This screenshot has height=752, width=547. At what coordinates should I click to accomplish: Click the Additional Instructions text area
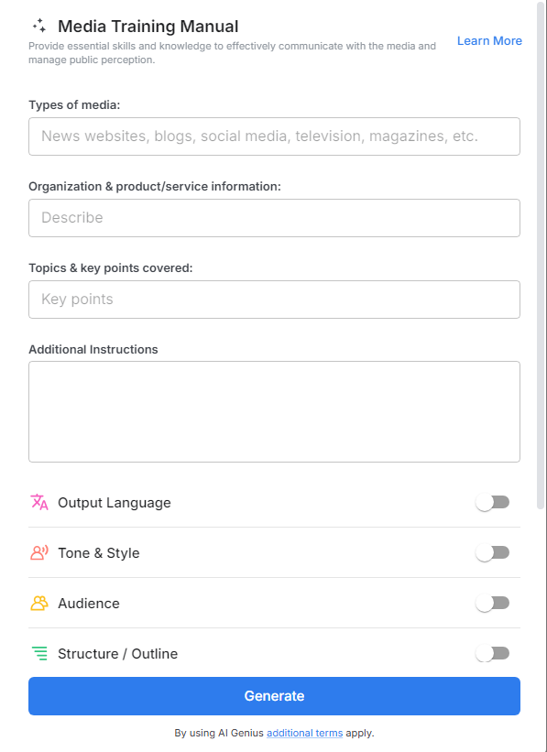pyautogui.click(x=274, y=411)
